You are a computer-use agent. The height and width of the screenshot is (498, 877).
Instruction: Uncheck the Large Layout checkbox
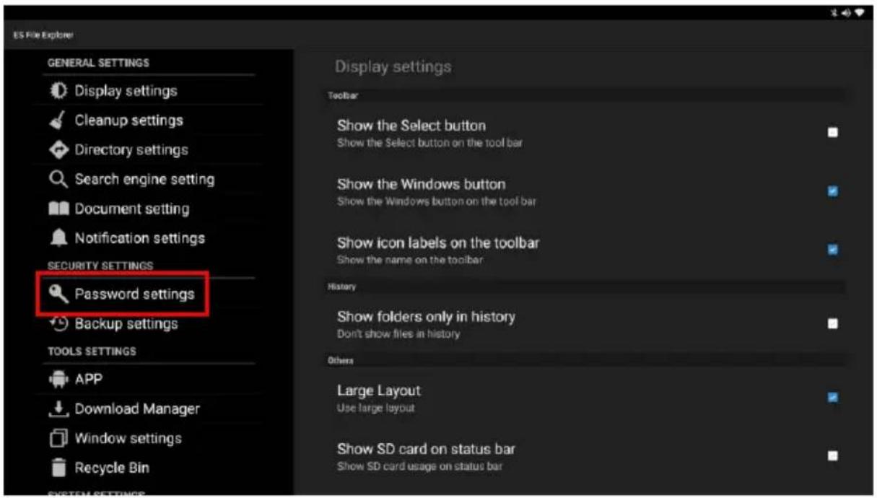(833, 398)
